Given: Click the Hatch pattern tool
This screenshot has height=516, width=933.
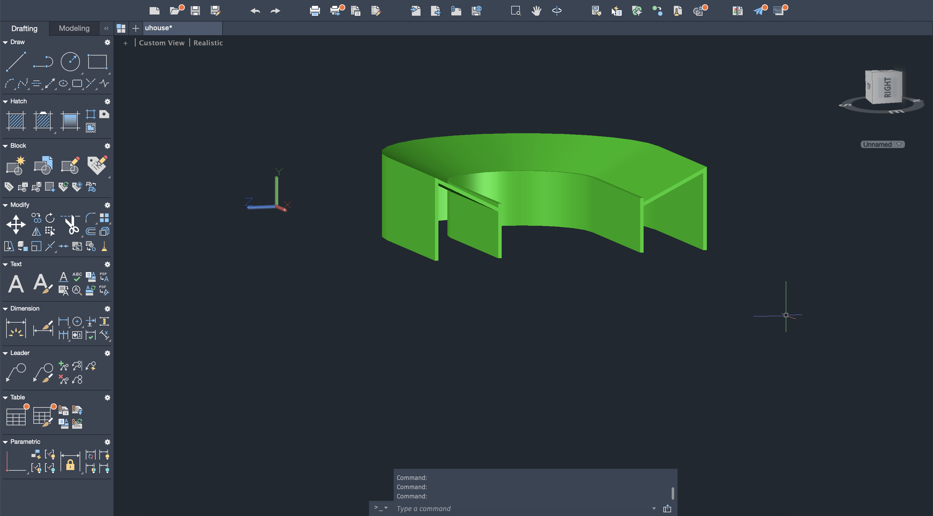Looking at the screenshot, I should (16, 121).
